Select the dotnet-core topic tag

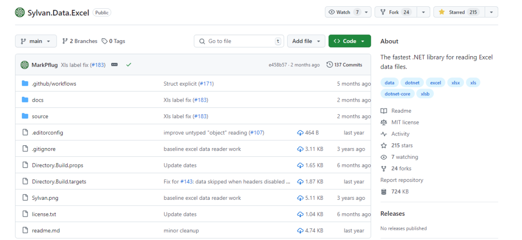398,94
